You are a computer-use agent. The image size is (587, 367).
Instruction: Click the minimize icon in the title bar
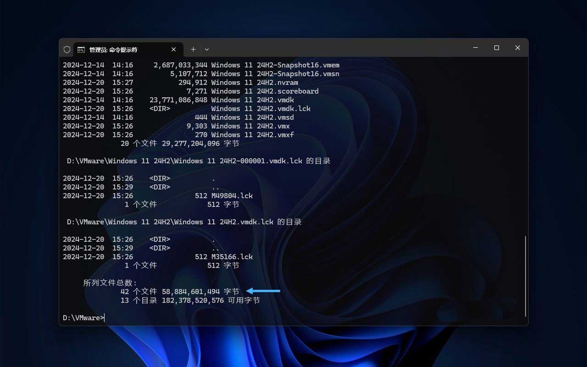tap(475, 48)
